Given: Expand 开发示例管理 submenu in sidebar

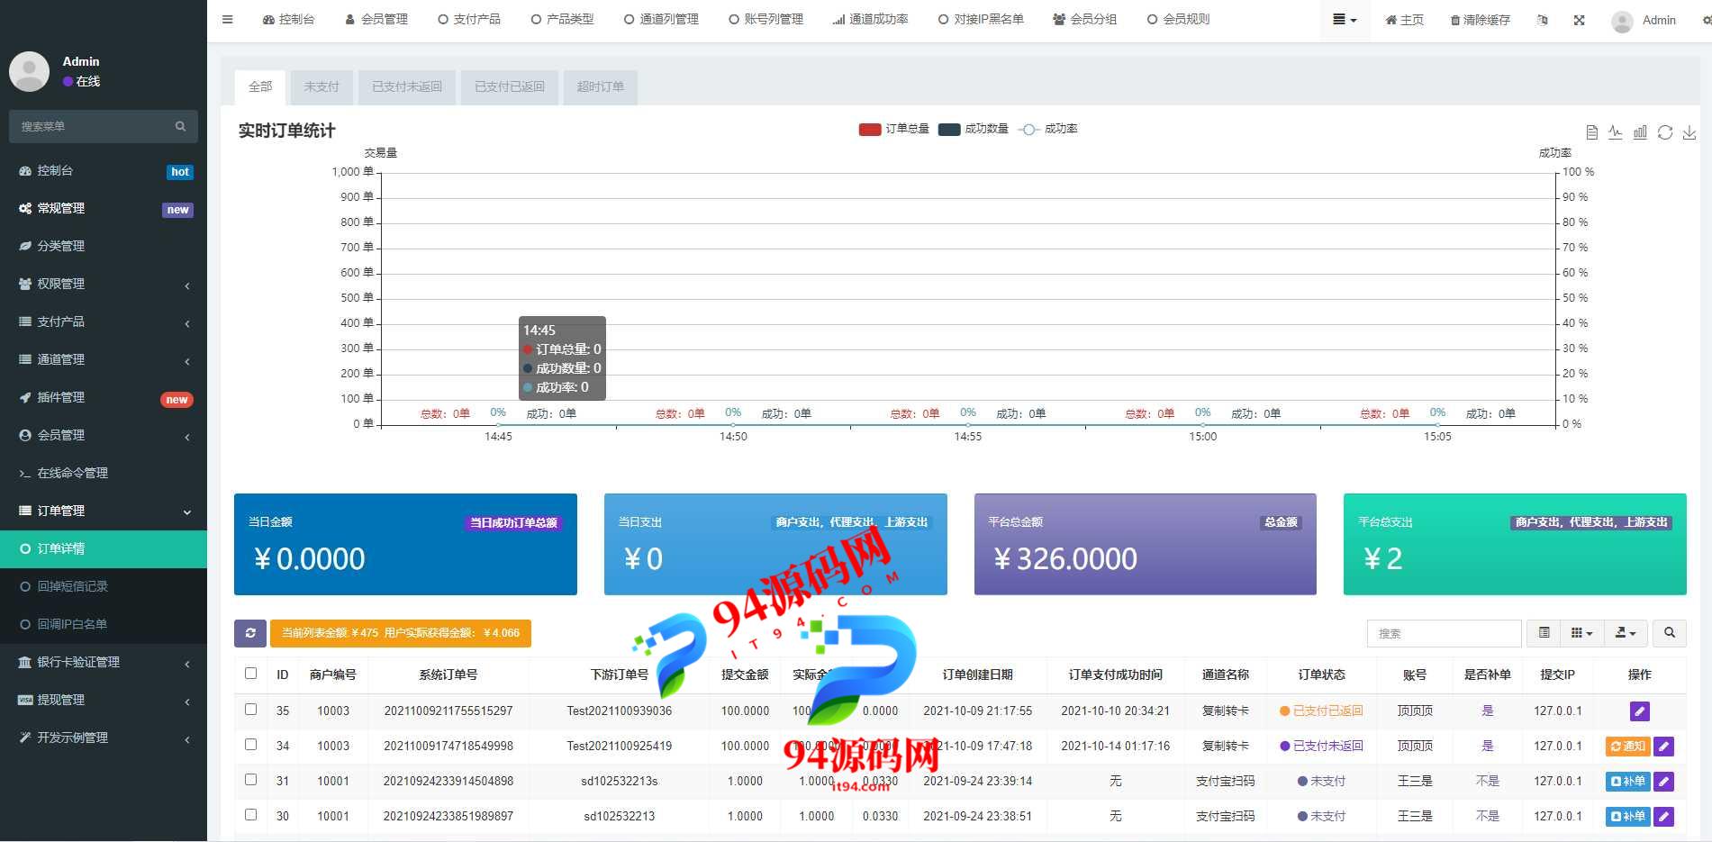Looking at the screenshot, I should [x=104, y=738].
